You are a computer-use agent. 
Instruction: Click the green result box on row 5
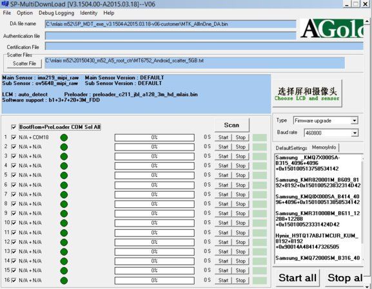[260, 175]
